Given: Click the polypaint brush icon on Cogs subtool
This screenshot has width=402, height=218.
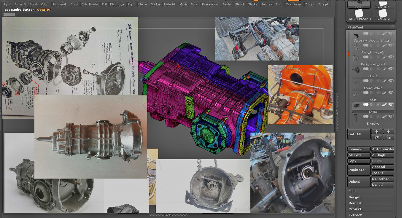Looking at the screenshot, I should 384,93.
